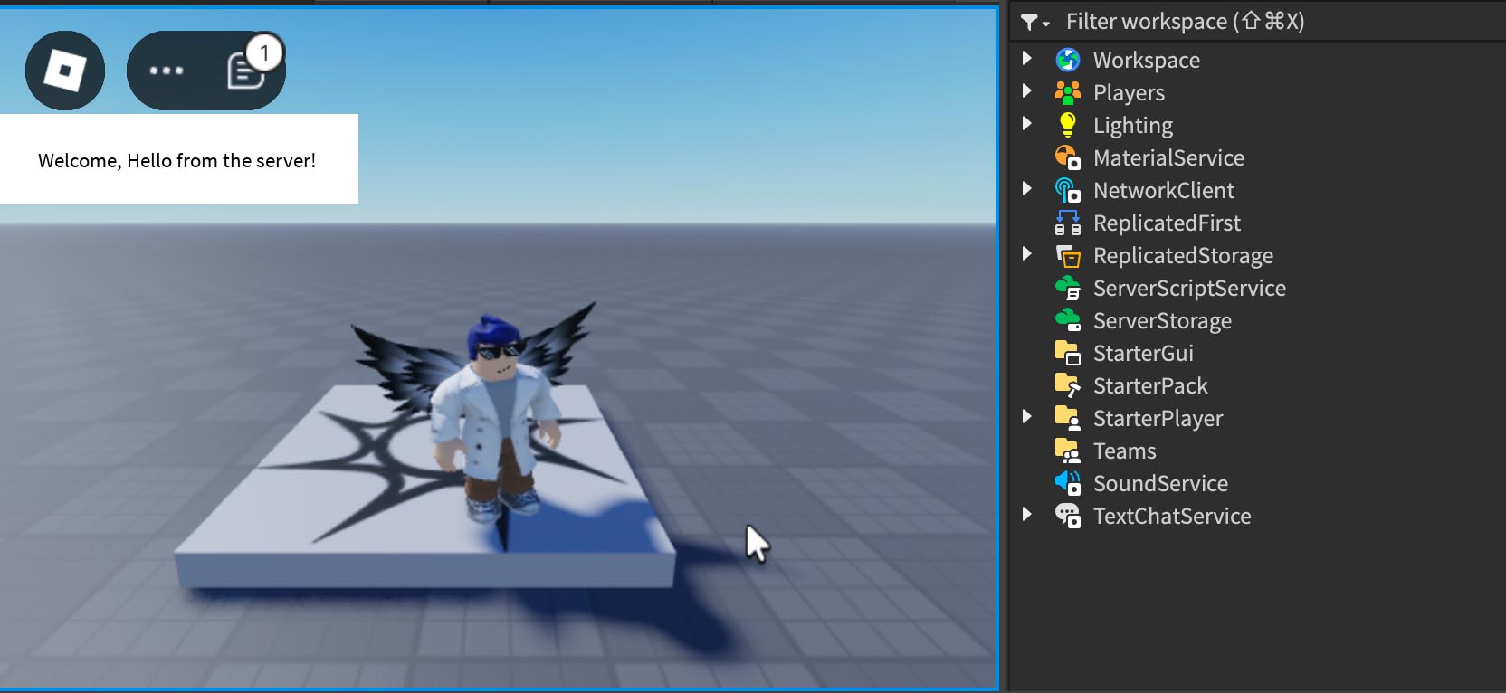Select Teams in the Explorer tree
The height and width of the screenshot is (693, 1506).
[1124, 451]
